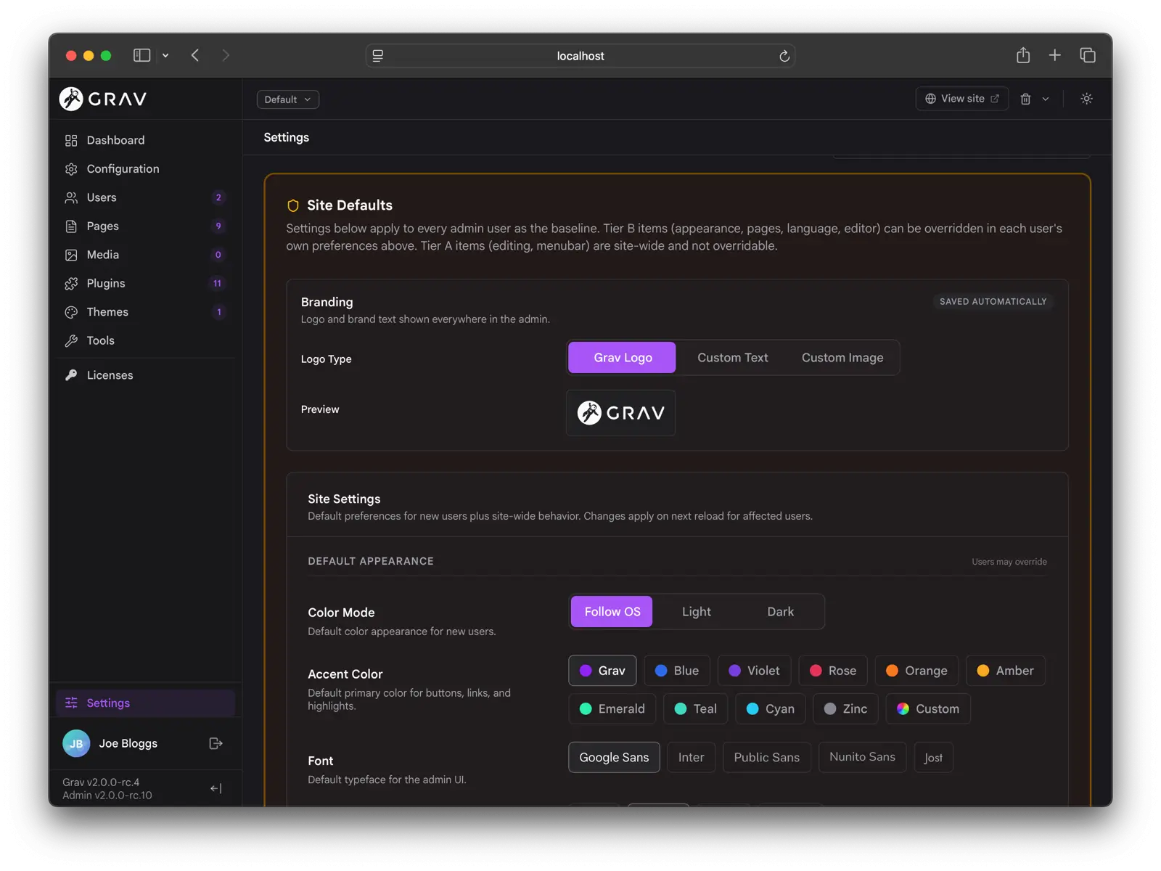Select Custom Image logo type
Viewport: 1161px width, 871px height.
[x=842, y=358]
